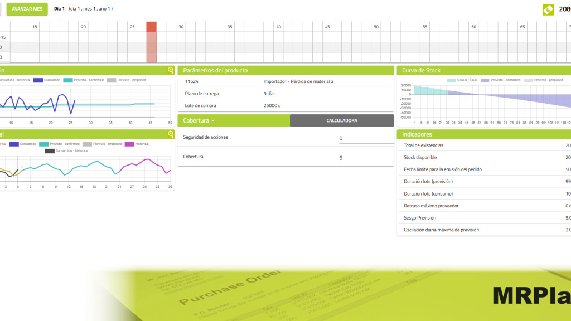Click the zoom magnifier on the upper consumption chart
This screenshot has width=571, height=321.
[x=171, y=70]
